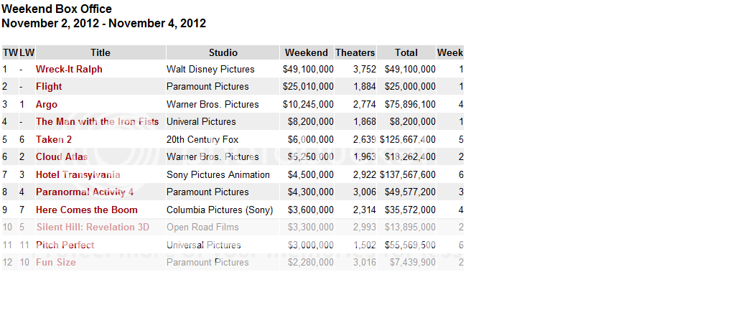Click the Walt Disney Pictures studio cell
This screenshot has width=733, height=333.
(x=210, y=70)
